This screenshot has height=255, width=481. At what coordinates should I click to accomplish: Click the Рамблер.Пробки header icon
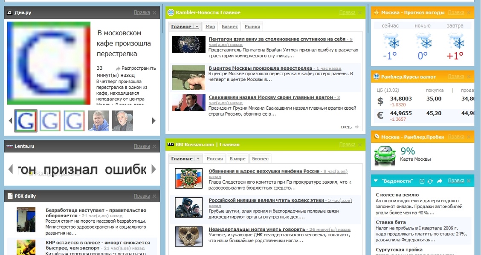tap(377, 137)
